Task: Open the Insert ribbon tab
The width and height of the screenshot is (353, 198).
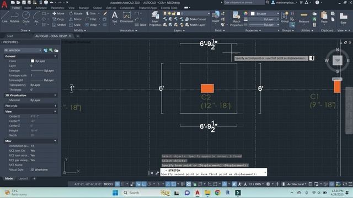Action: click(x=28, y=8)
